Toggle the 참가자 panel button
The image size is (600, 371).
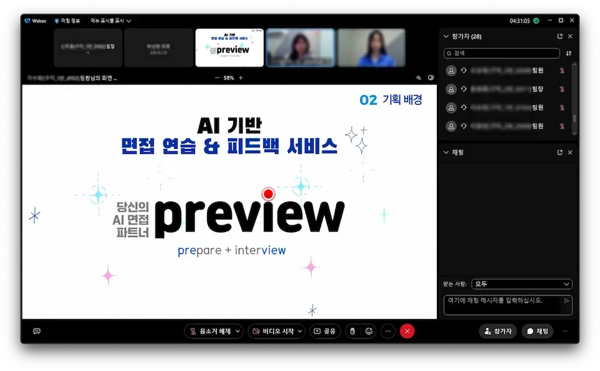tap(497, 331)
